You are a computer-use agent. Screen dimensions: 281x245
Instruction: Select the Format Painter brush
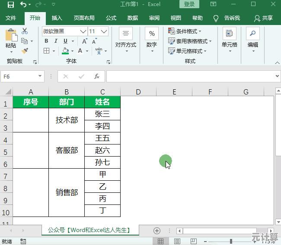pos(25,51)
